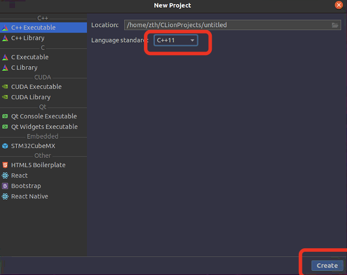
Task: Click the C Executable triangle icon
Action: point(5,57)
